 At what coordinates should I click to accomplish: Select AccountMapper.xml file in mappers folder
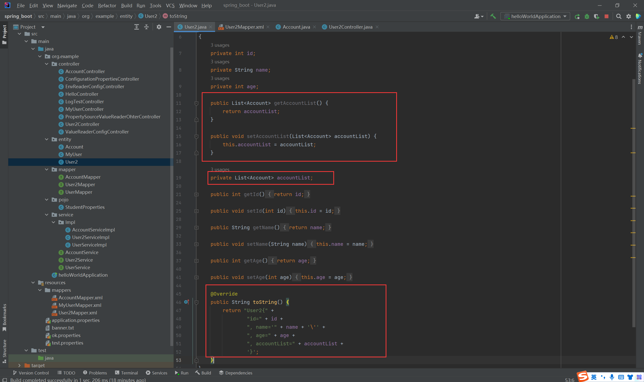tap(80, 298)
